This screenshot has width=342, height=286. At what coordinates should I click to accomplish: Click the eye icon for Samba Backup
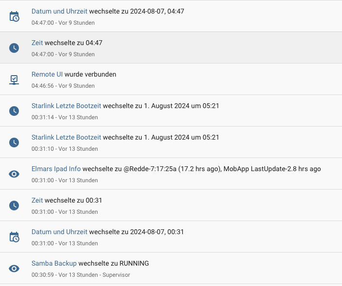14,269
